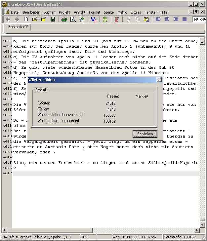Save the file with floppy icon
The height and width of the screenshot is (241, 207).
click(53, 20)
